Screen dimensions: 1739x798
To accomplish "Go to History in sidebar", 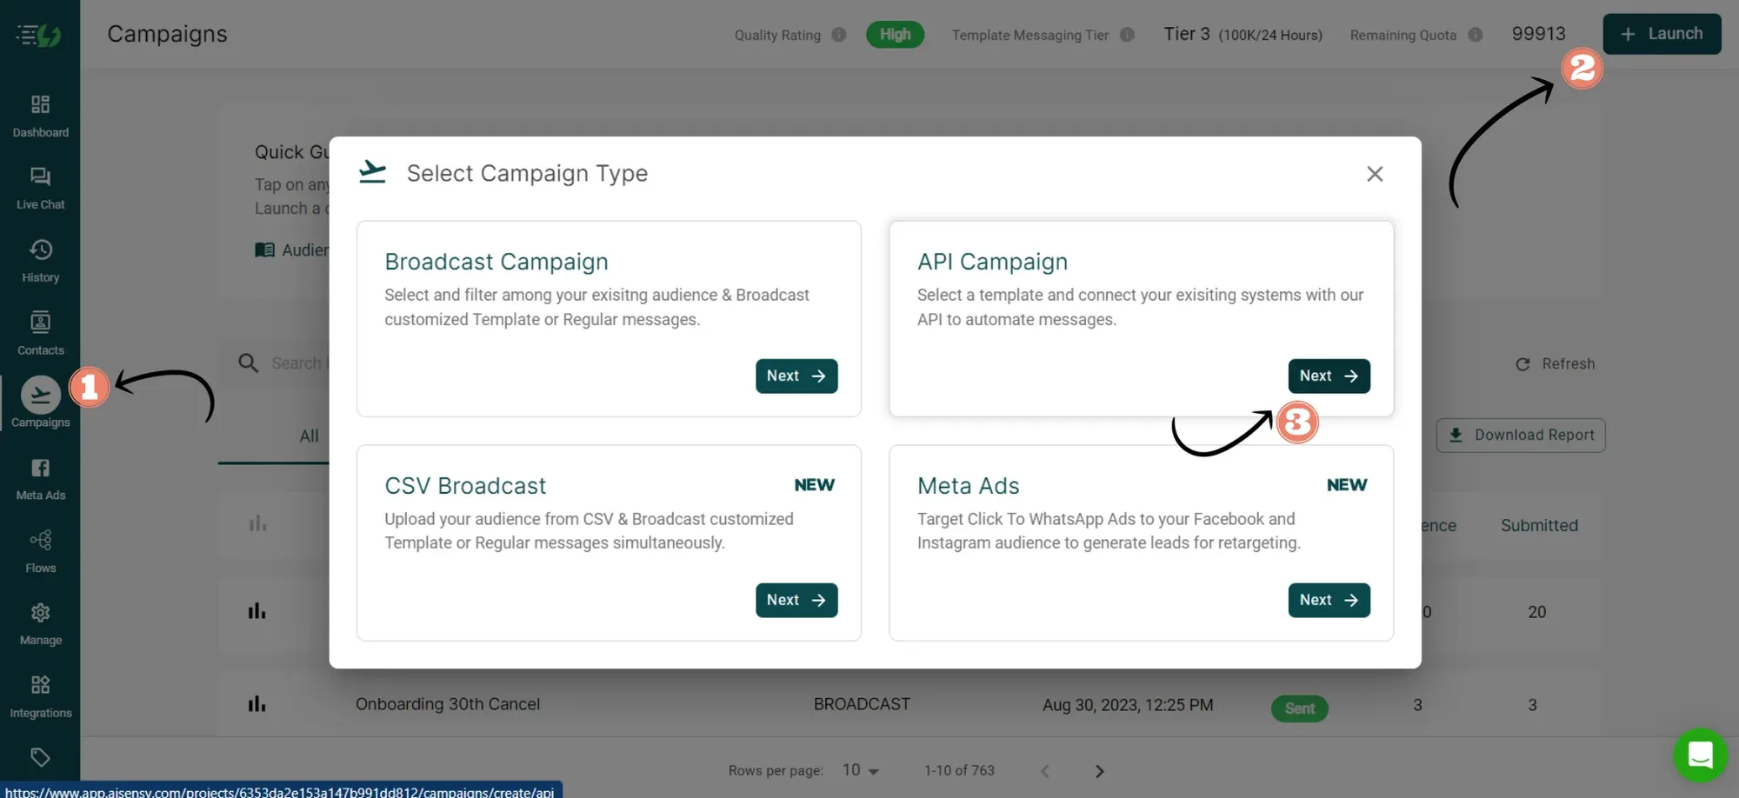I will point(40,261).
